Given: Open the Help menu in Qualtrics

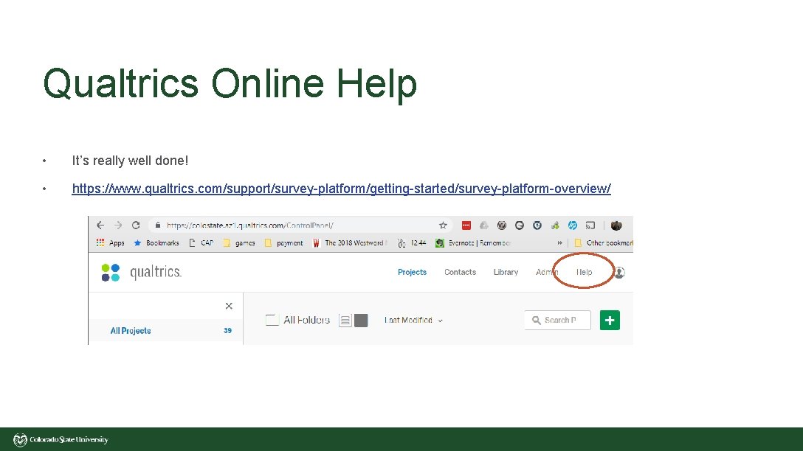Looking at the screenshot, I should click(585, 272).
